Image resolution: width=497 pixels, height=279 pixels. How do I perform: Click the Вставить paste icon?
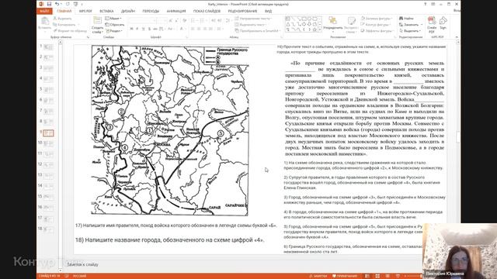click(x=44, y=22)
